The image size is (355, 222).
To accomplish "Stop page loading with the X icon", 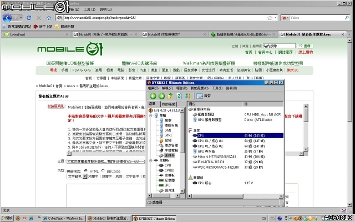I will [39, 18].
